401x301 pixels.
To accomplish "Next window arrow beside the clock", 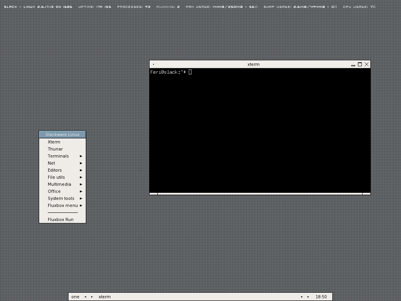I will 308,297.
